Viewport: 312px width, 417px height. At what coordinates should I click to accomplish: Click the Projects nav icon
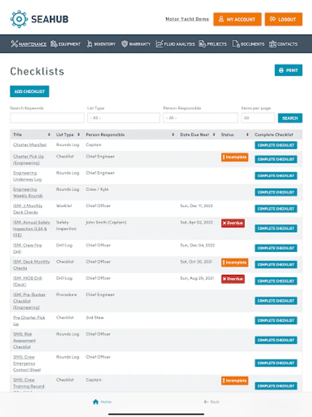click(x=202, y=44)
